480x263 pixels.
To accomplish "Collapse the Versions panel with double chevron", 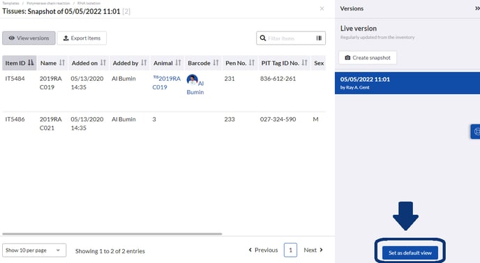I will pos(477,8).
